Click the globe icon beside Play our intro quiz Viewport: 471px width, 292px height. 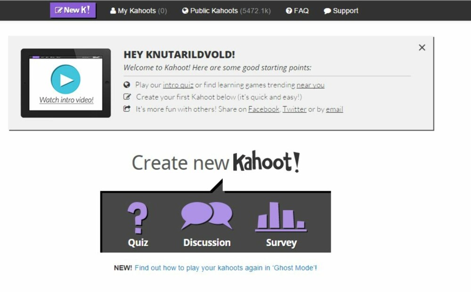[127, 85]
